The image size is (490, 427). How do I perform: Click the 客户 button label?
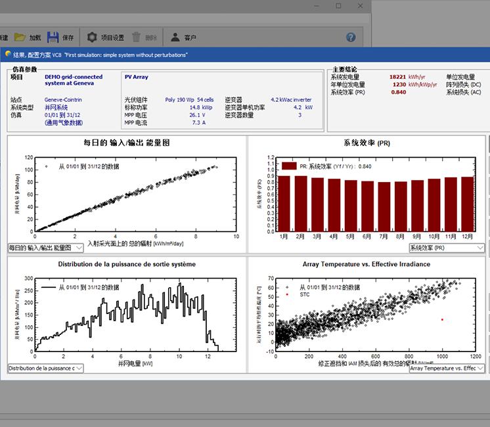point(190,38)
